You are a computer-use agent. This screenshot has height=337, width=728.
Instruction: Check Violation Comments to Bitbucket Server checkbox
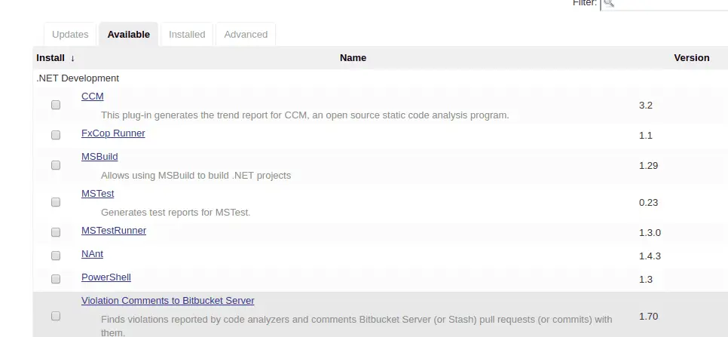click(x=56, y=317)
